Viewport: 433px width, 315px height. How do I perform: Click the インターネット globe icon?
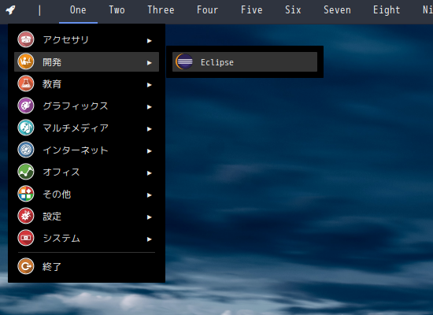[26, 150]
